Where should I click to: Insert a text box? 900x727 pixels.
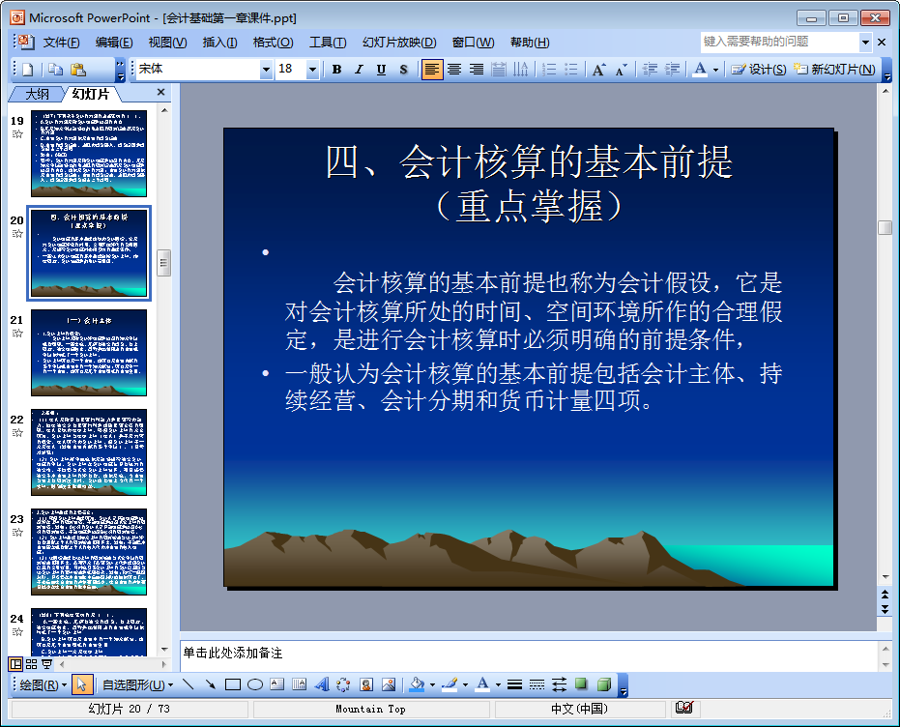pos(277,684)
